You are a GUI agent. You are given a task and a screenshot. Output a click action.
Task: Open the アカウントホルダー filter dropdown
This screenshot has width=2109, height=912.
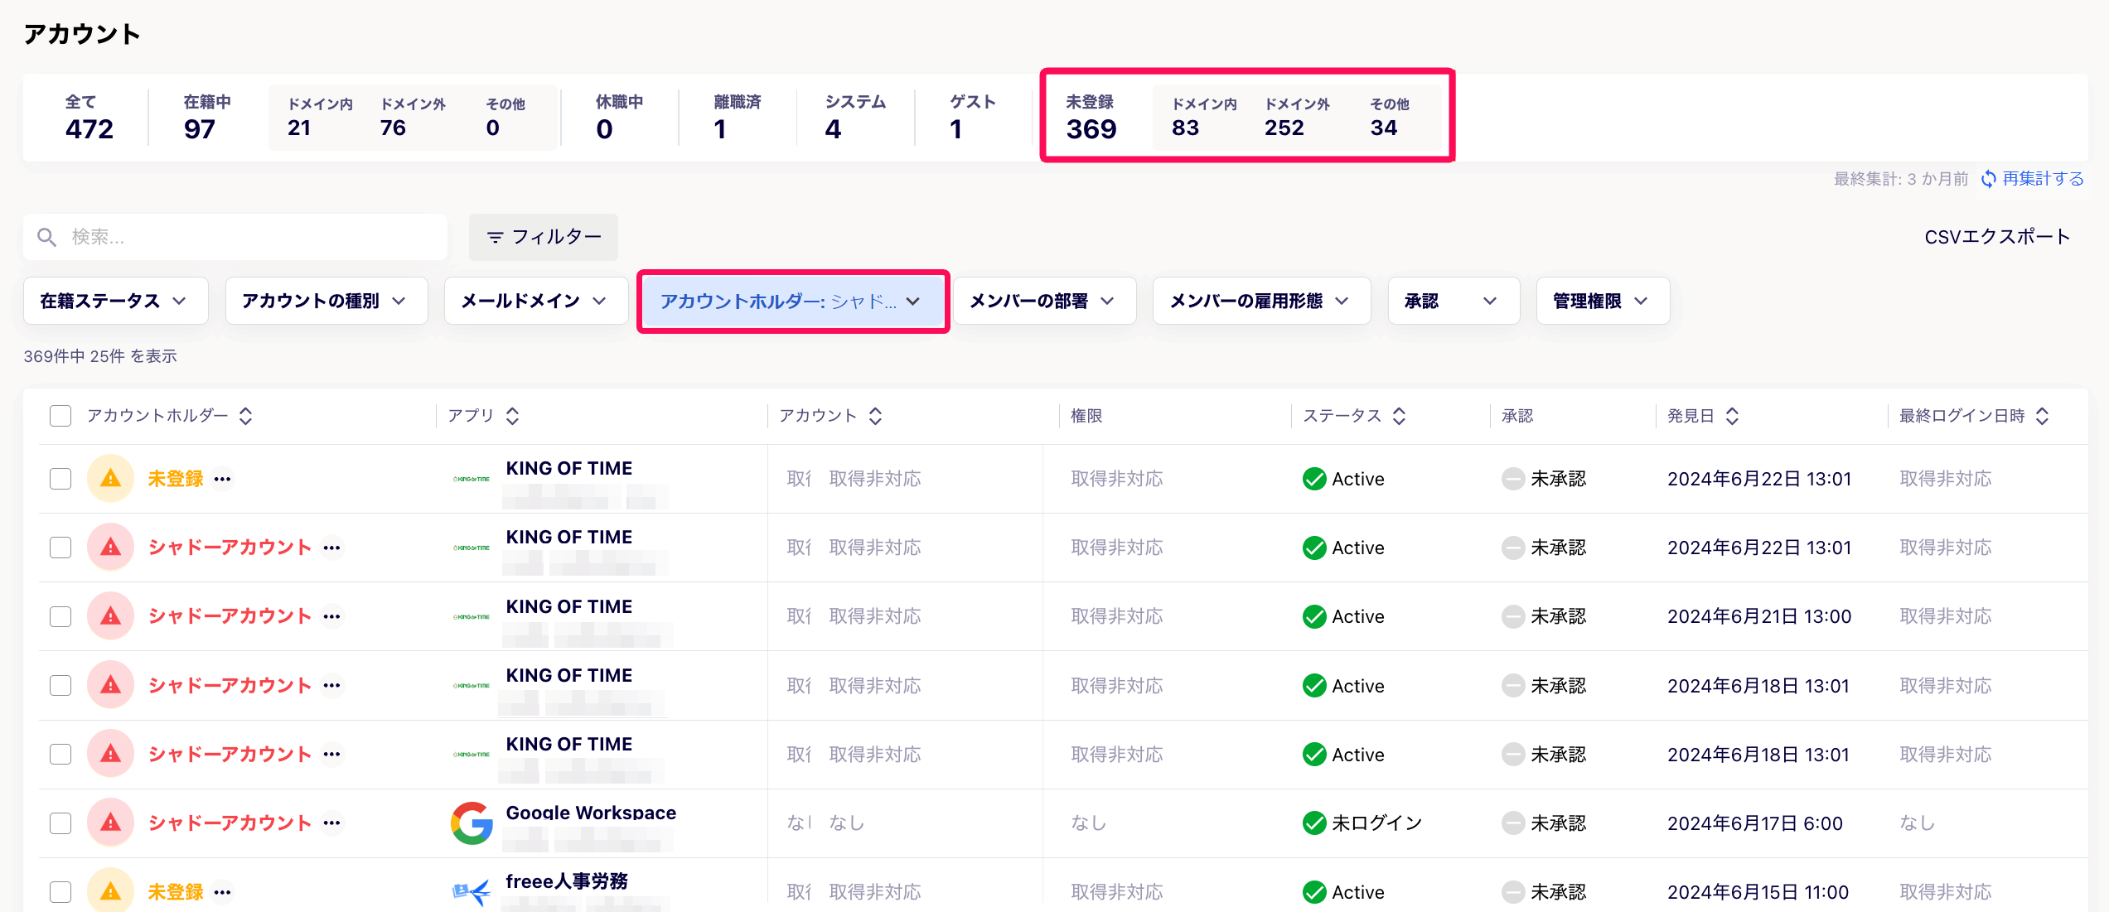pyautogui.click(x=792, y=301)
